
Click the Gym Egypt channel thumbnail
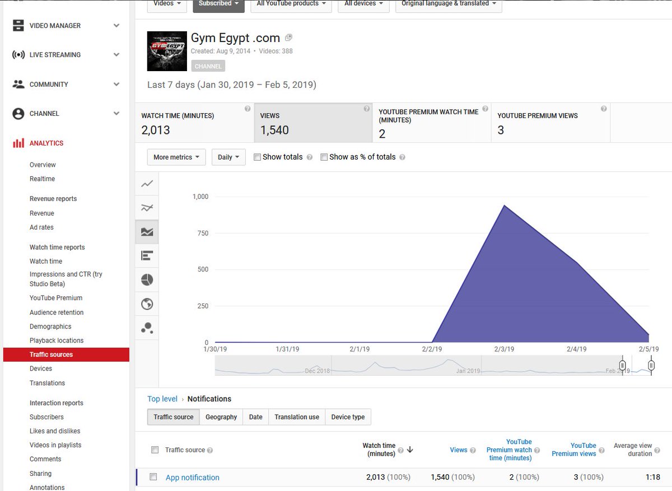click(x=167, y=51)
